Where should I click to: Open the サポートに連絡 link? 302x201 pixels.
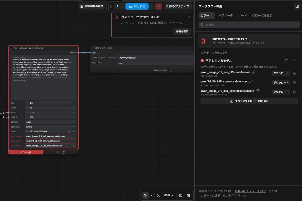click(210, 196)
